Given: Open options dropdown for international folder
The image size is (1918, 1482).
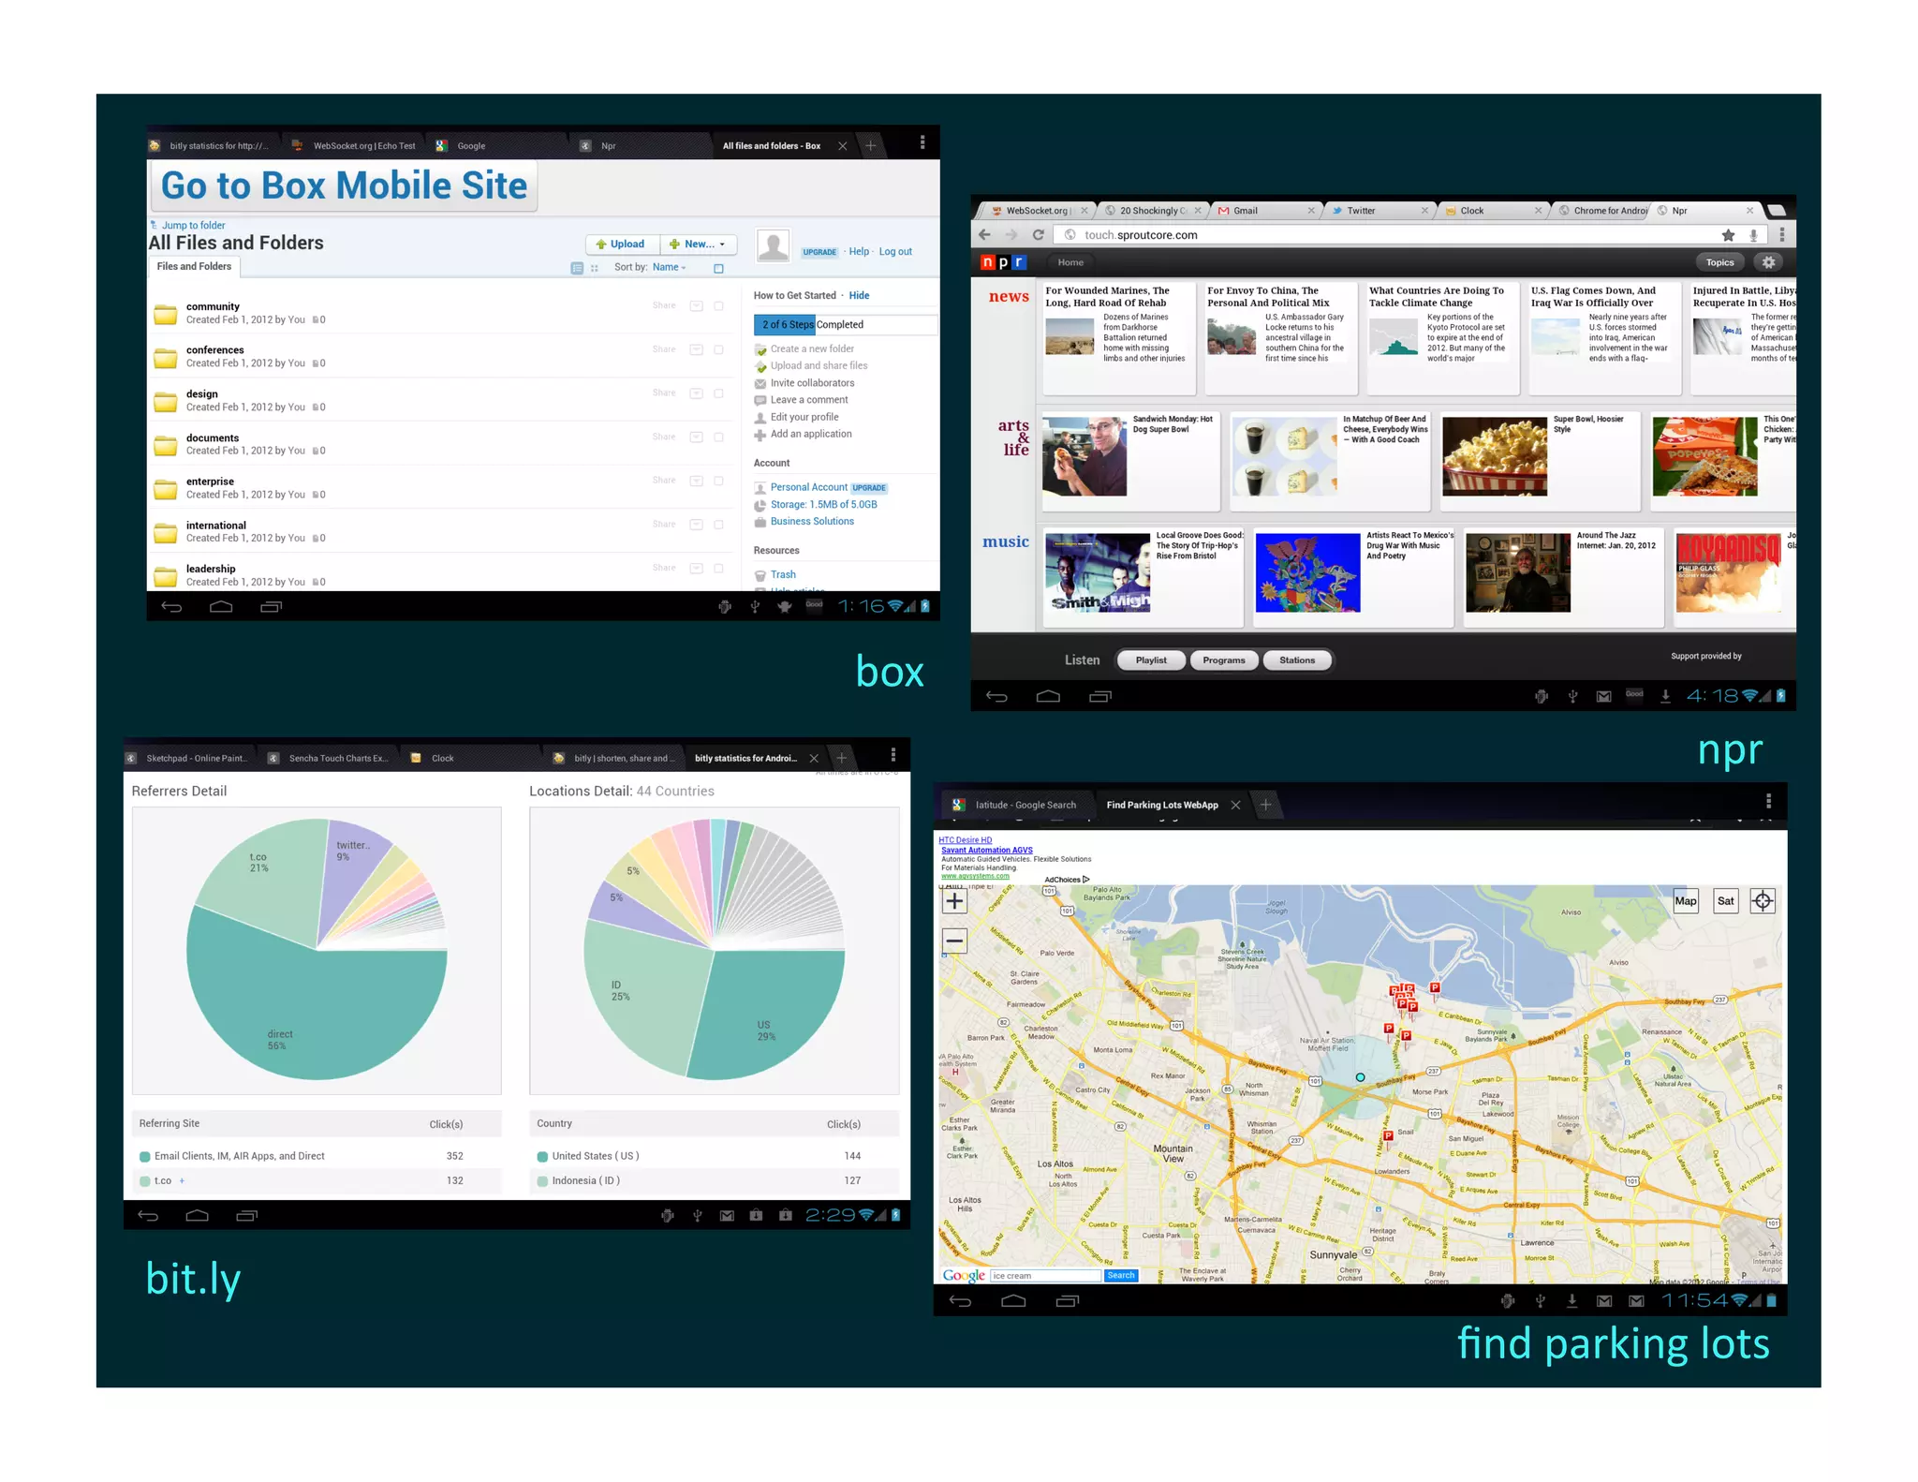Looking at the screenshot, I should pyautogui.click(x=696, y=525).
